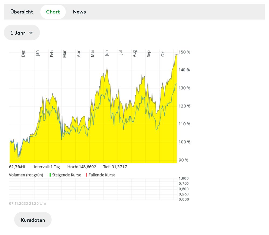This screenshot has height=235, width=269.
Task: Open the News tab
Action: coord(79,12)
